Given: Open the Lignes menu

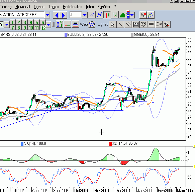Looking at the screenshot, I should point(39,7).
